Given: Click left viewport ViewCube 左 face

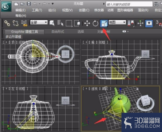Looking at the screenshot, I should pos(65,100).
